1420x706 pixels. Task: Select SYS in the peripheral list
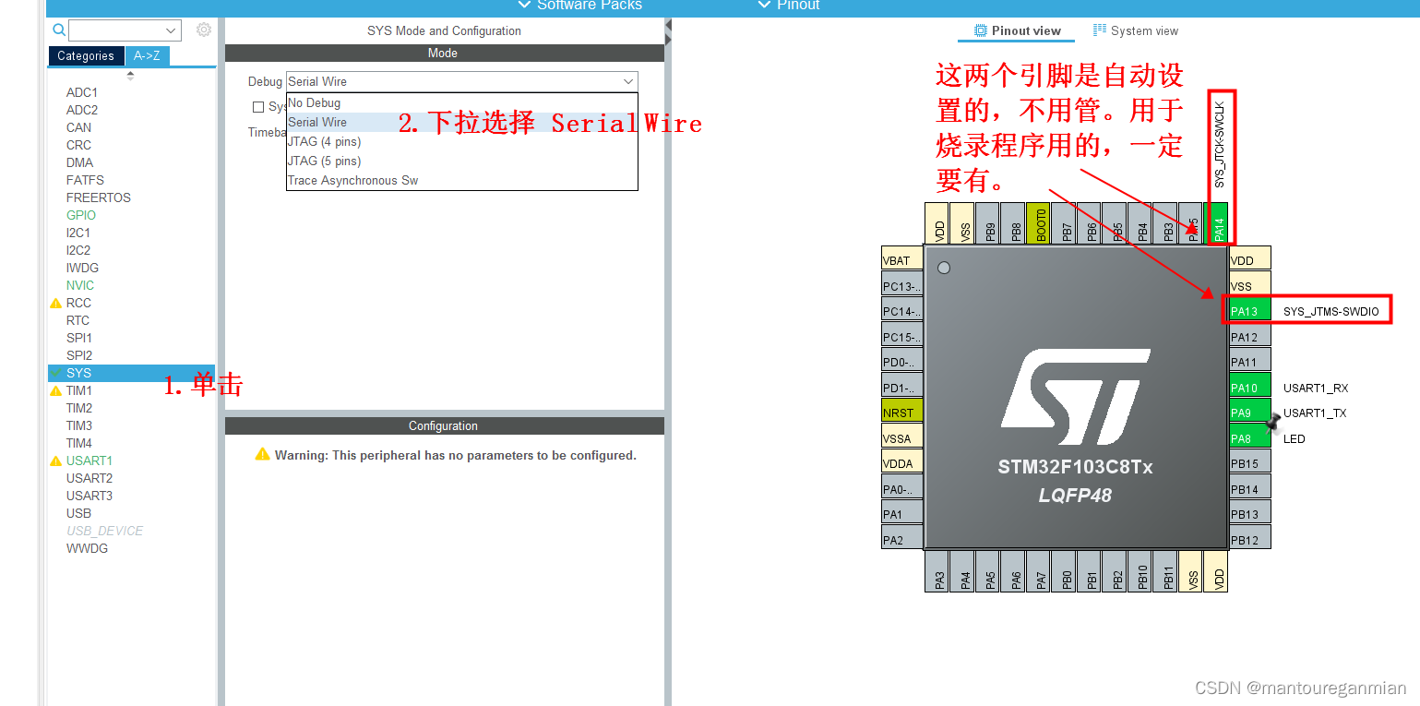click(x=131, y=373)
